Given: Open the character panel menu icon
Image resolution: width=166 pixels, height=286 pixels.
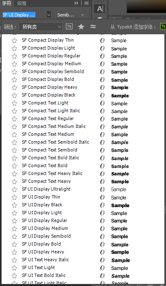Looking at the screenshot, I should 87,3.
